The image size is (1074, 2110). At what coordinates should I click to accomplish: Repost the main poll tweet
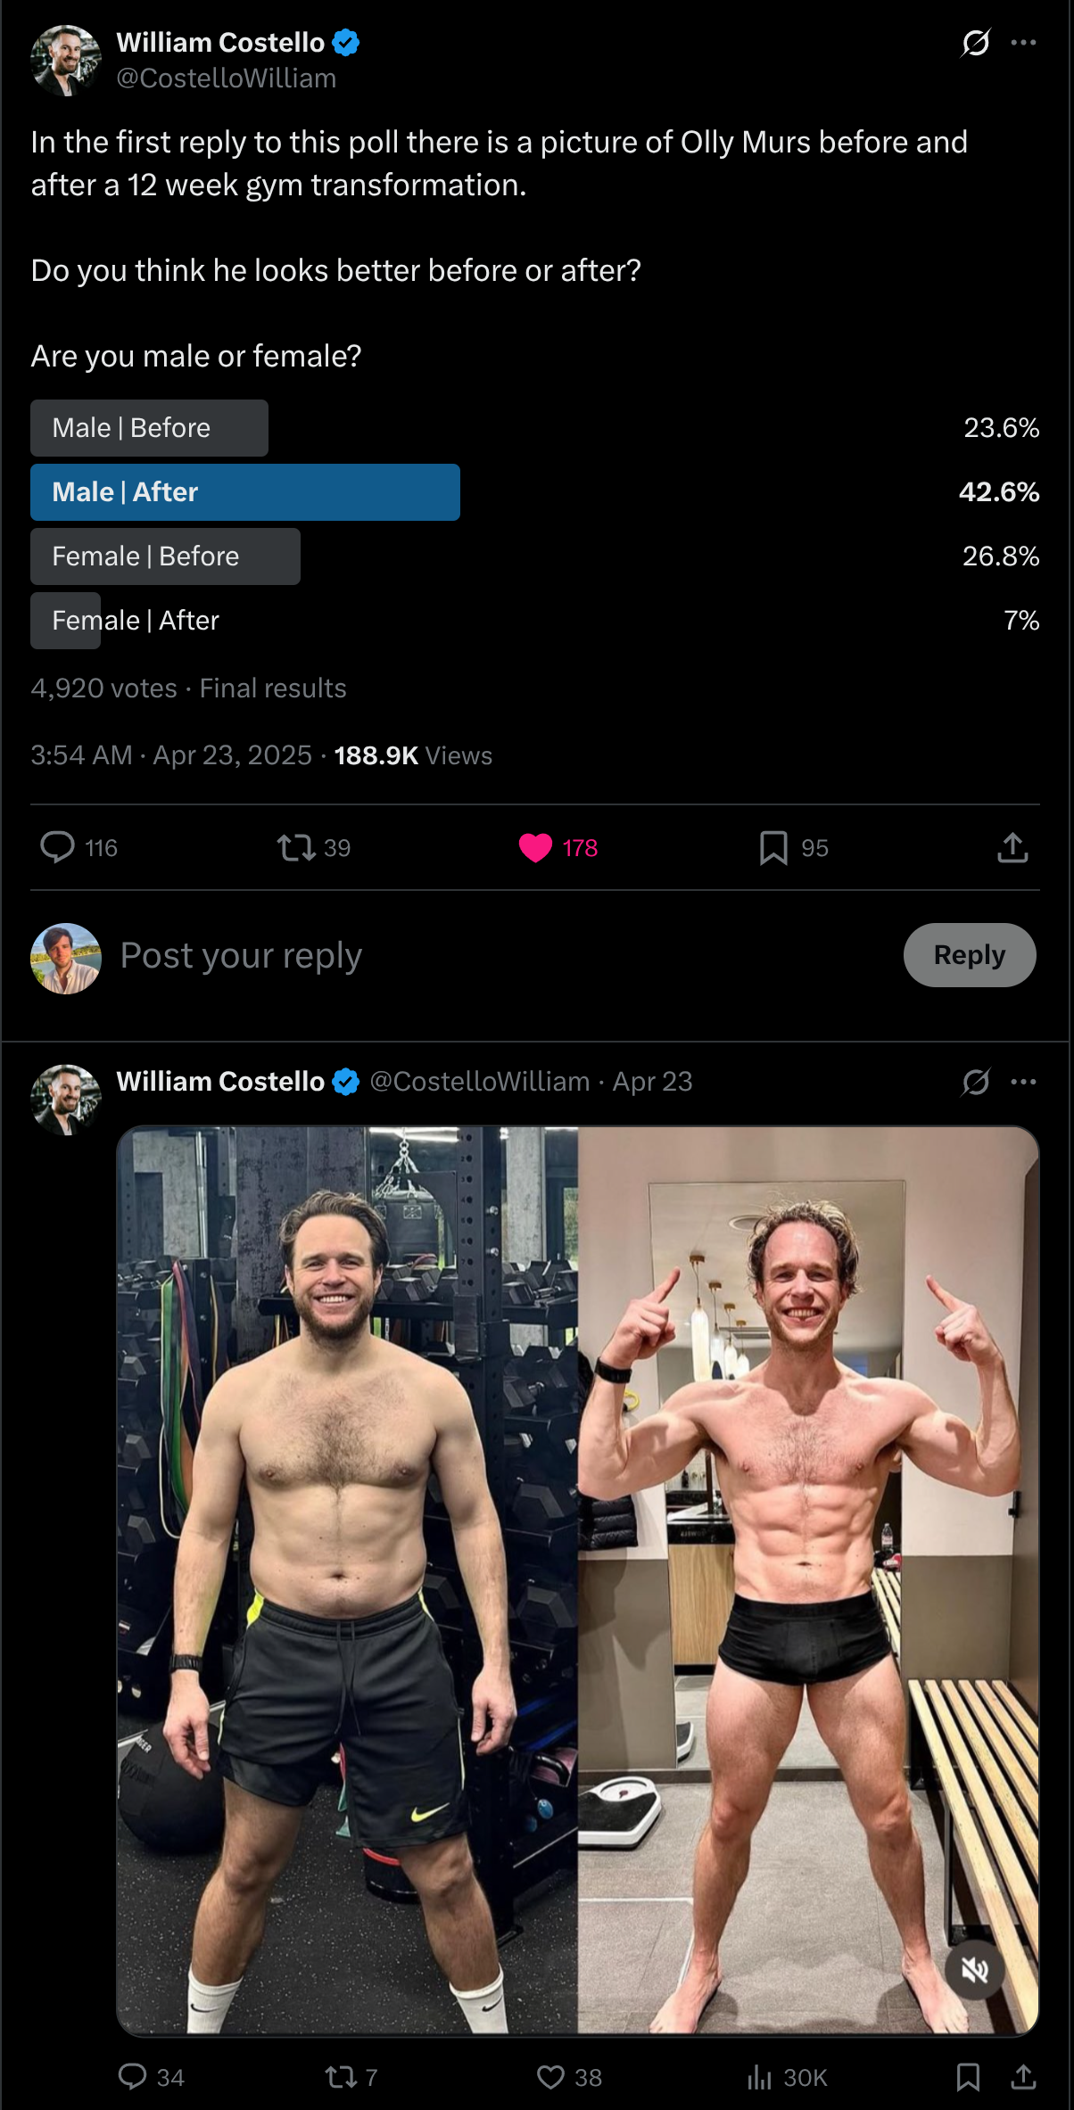pyautogui.click(x=296, y=847)
